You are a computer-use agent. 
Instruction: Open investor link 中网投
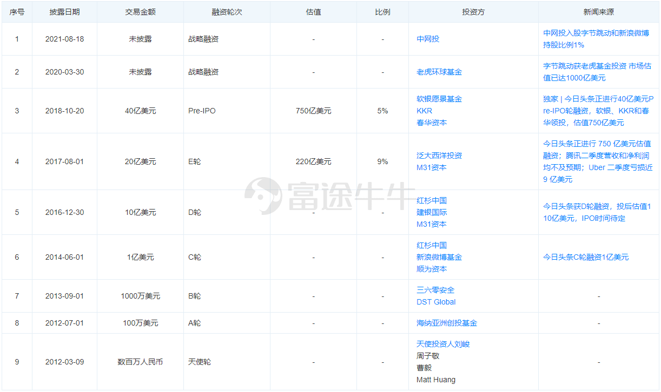[428, 39]
